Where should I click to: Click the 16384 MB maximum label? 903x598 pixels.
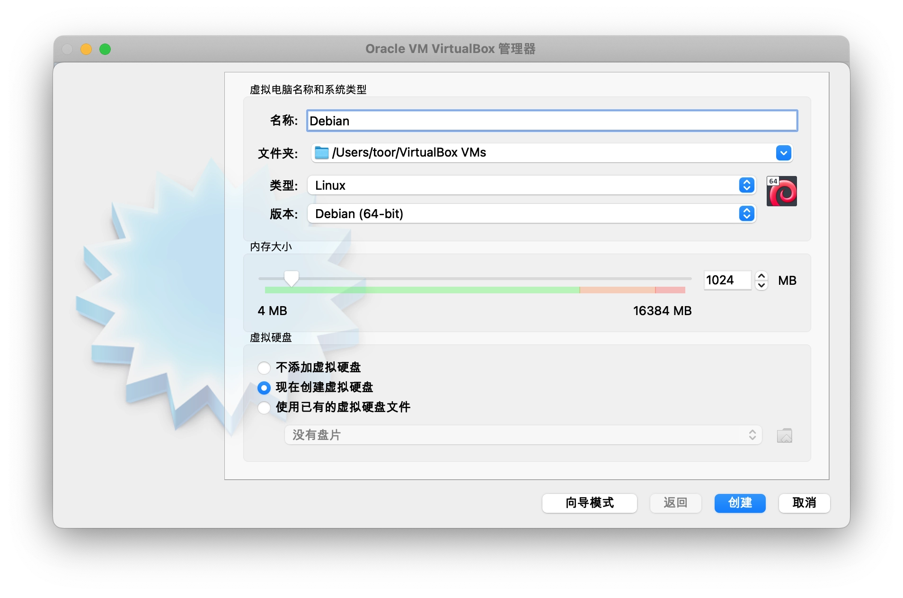click(662, 311)
